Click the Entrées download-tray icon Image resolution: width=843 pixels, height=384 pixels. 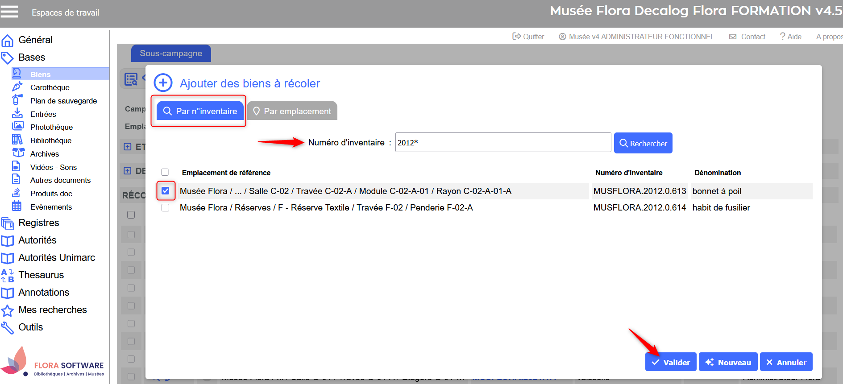coord(17,113)
